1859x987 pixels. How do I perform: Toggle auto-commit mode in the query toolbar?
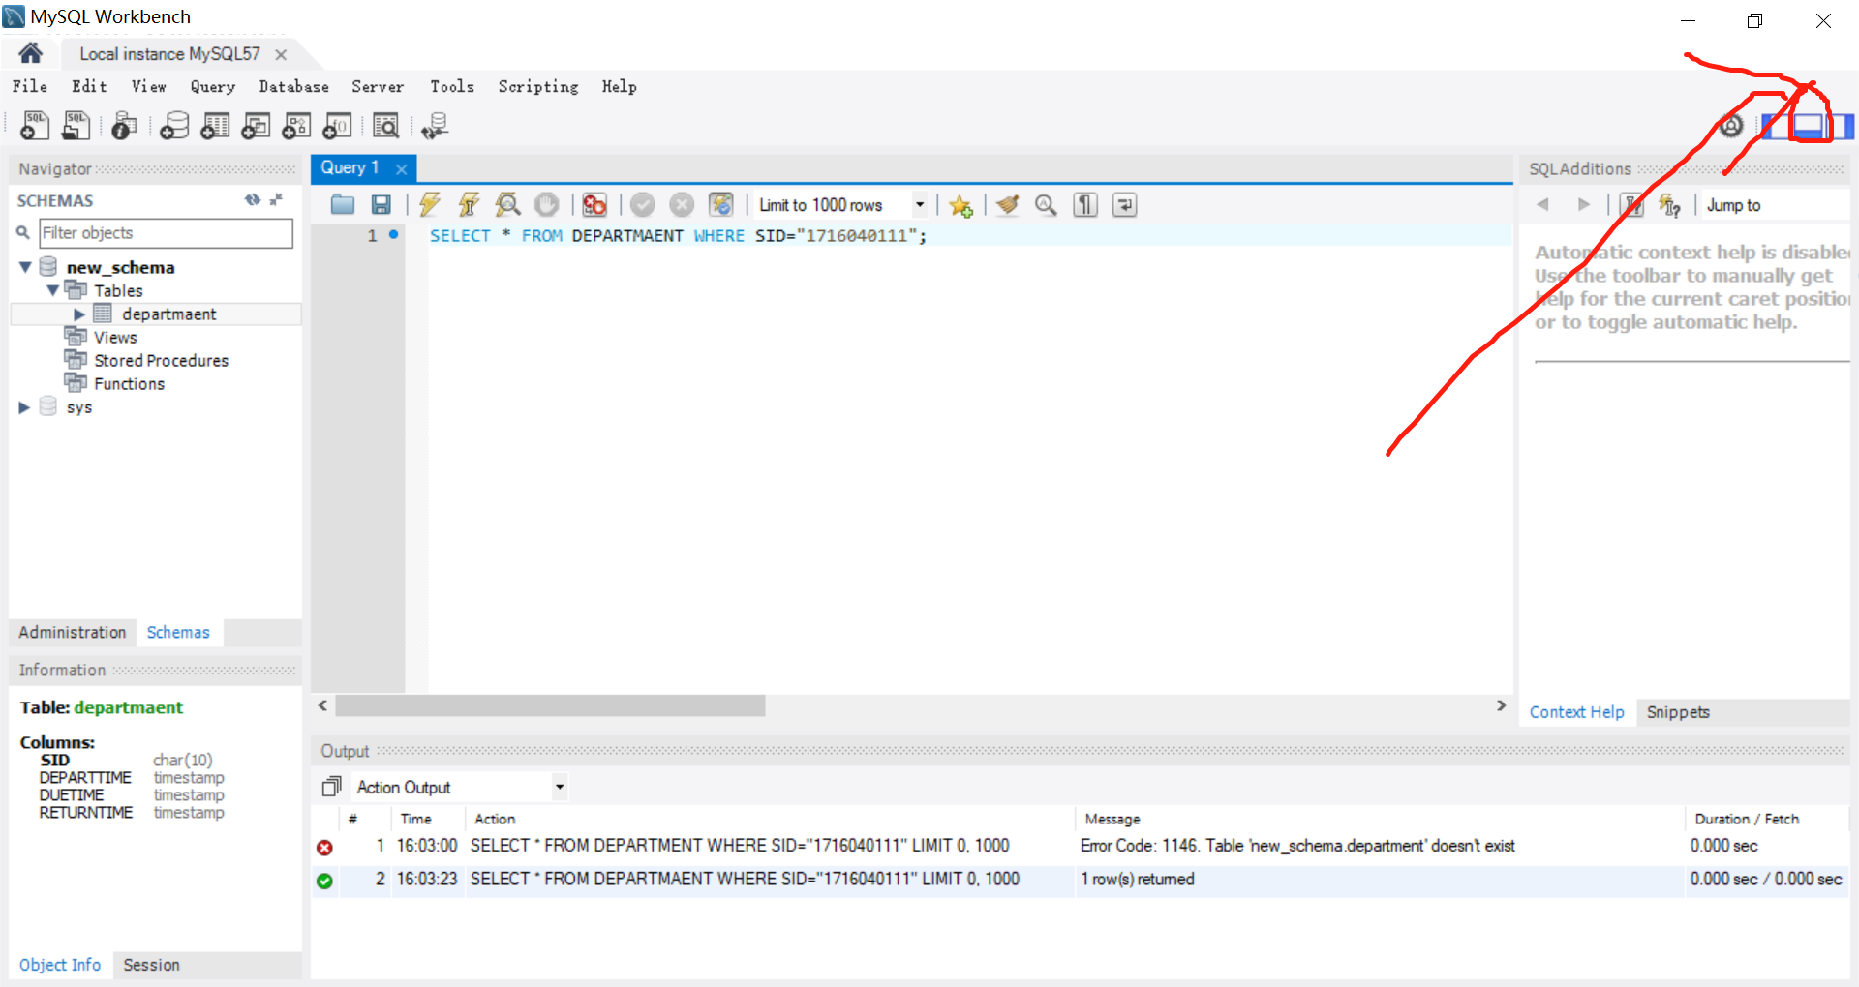pyautogui.click(x=721, y=204)
